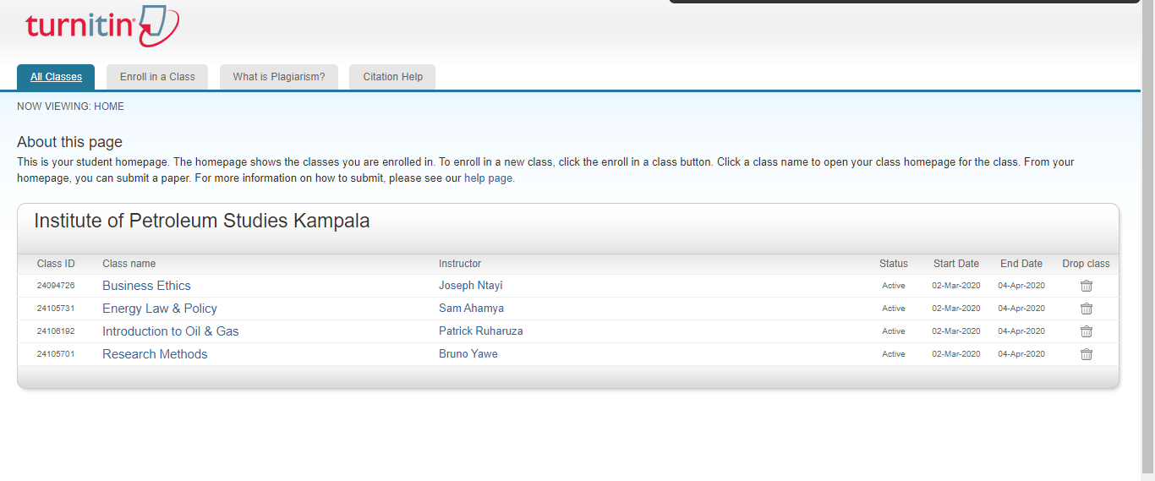This screenshot has width=1155, height=481.
Task: Open the Research Methods class
Action: click(x=154, y=354)
